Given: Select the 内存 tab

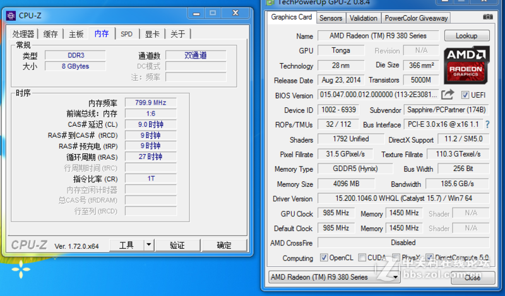Looking at the screenshot, I should pyautogui.click(x=102, y=33).
